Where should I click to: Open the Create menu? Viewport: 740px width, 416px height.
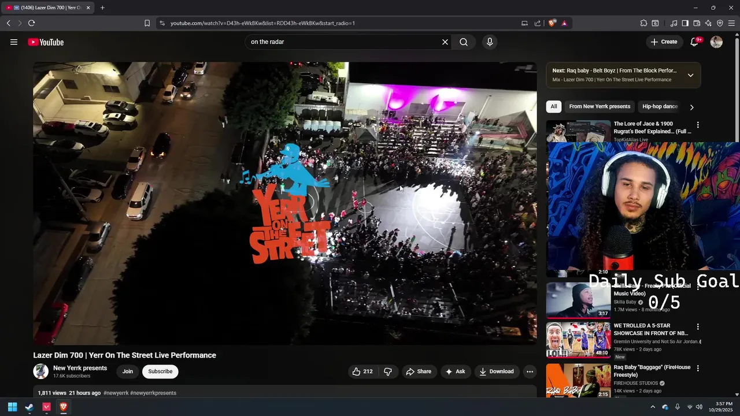pyautogui.click(x=664, y=42)
